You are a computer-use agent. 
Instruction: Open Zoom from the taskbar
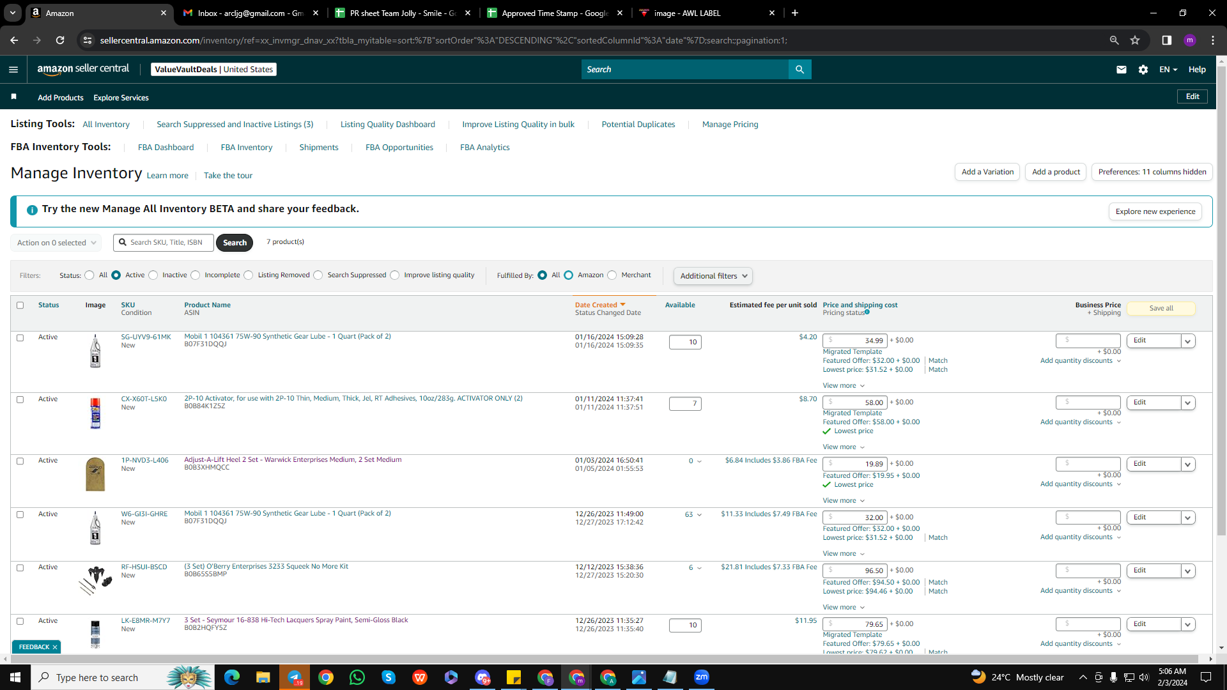tap(702, 677)
